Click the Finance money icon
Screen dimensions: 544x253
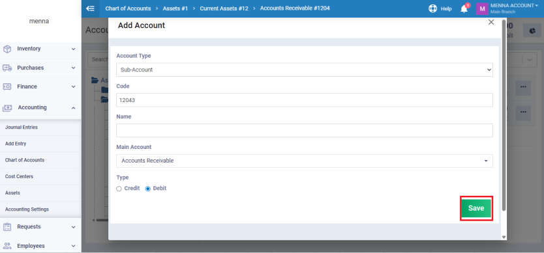[7, 87]
